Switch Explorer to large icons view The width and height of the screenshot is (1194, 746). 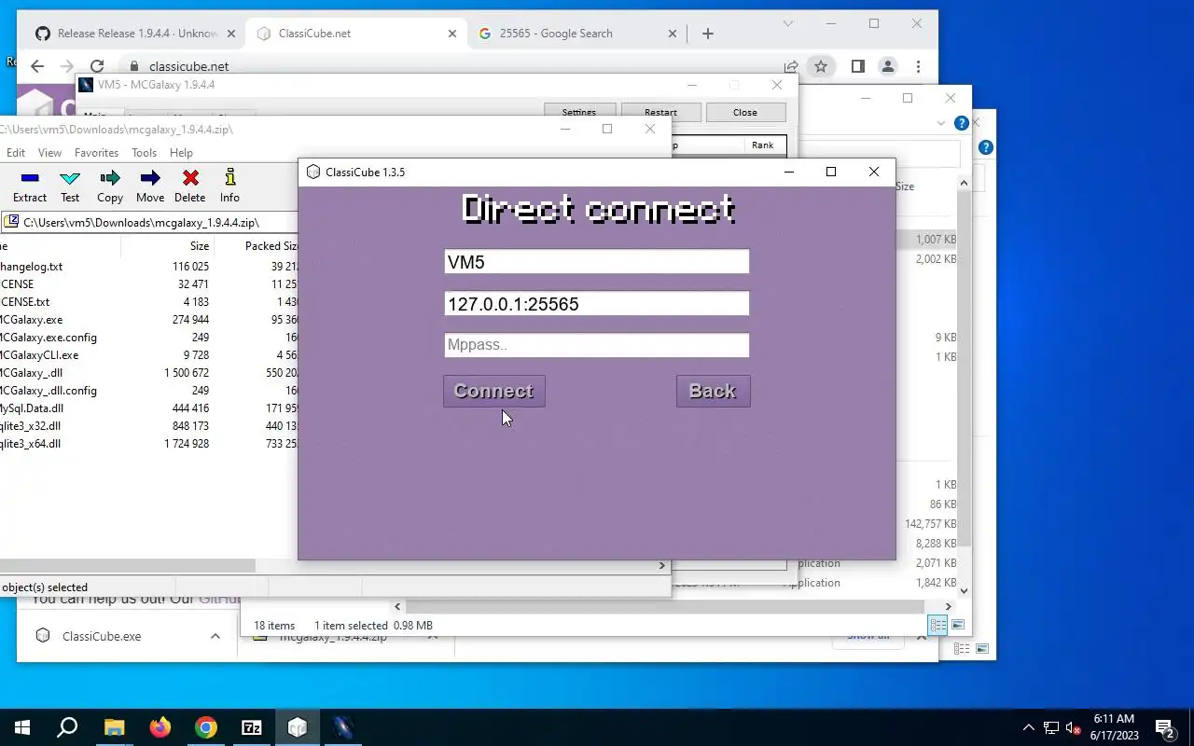click(x=958, y=625)
